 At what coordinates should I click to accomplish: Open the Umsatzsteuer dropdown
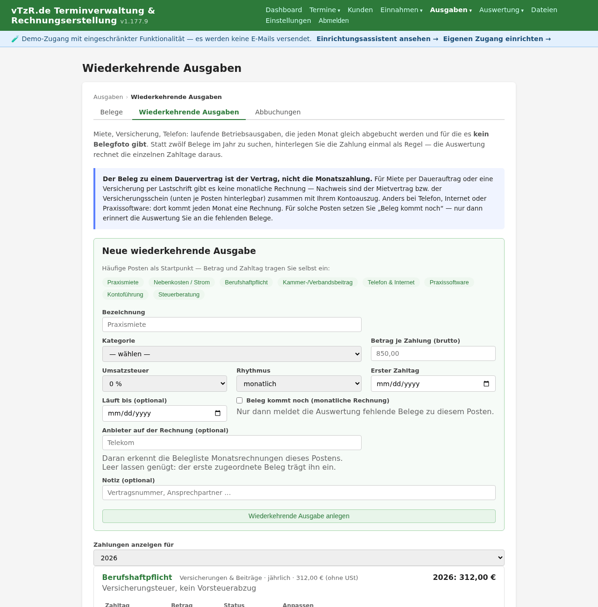(164, 384)
